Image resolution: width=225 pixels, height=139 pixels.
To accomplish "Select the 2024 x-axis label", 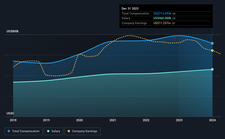I will tap(212, 120).
